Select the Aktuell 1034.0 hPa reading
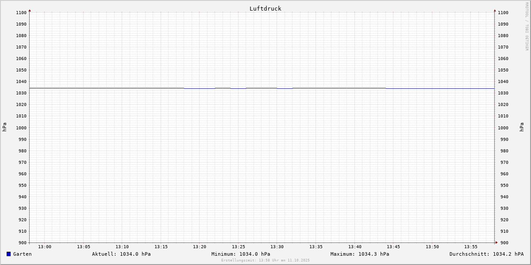The width and height of the screenshot is (531, 265). click(x=121, y=254)
